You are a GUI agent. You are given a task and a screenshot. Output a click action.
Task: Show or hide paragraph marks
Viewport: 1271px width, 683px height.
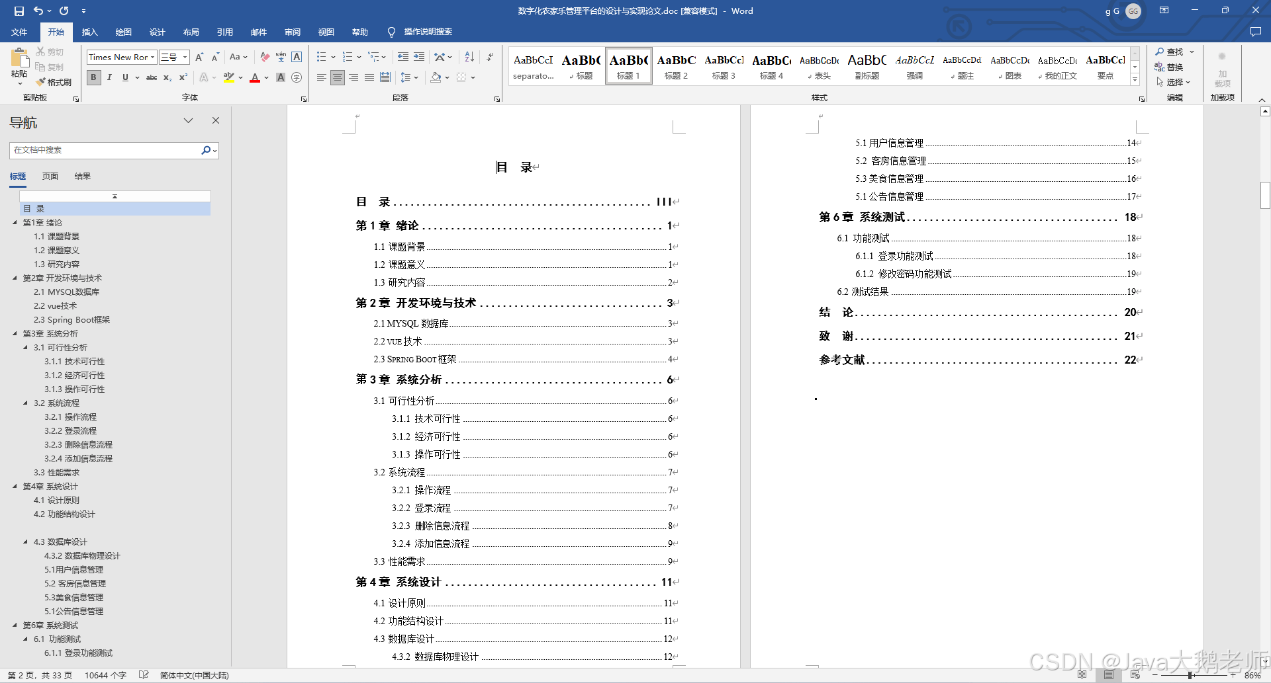coord(490,57)
